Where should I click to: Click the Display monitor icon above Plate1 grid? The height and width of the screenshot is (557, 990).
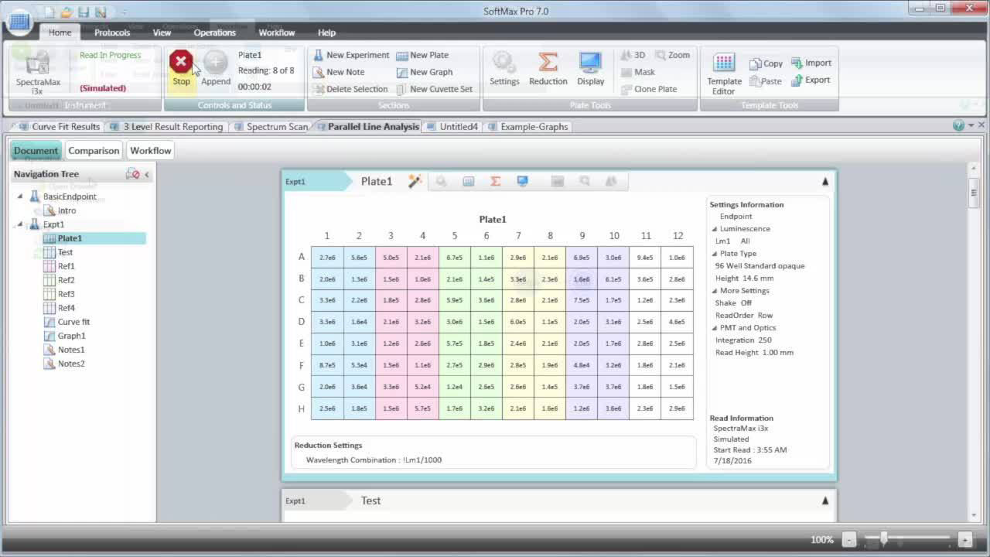521,180
